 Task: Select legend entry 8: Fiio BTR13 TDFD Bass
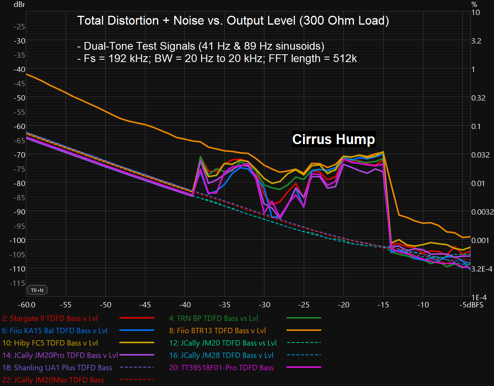[217, 331]
